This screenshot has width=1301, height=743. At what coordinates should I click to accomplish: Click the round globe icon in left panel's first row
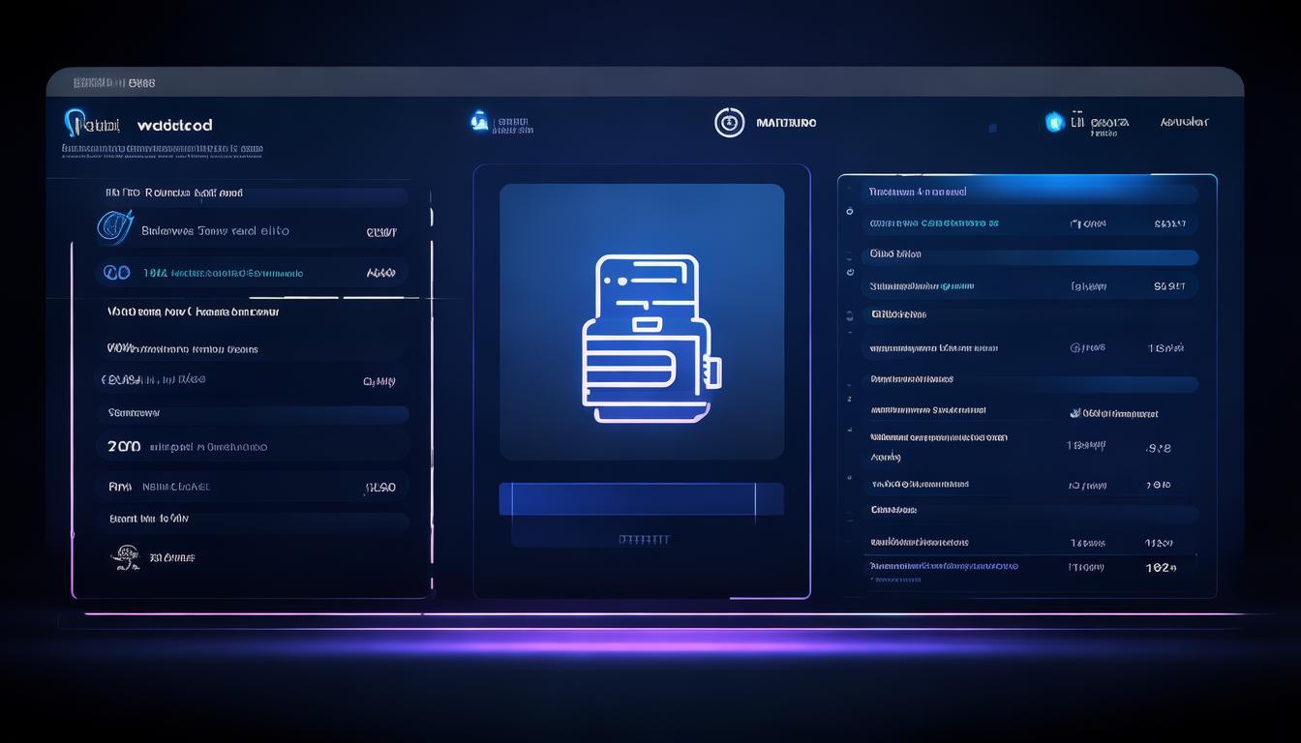click(x=114, y=227)
